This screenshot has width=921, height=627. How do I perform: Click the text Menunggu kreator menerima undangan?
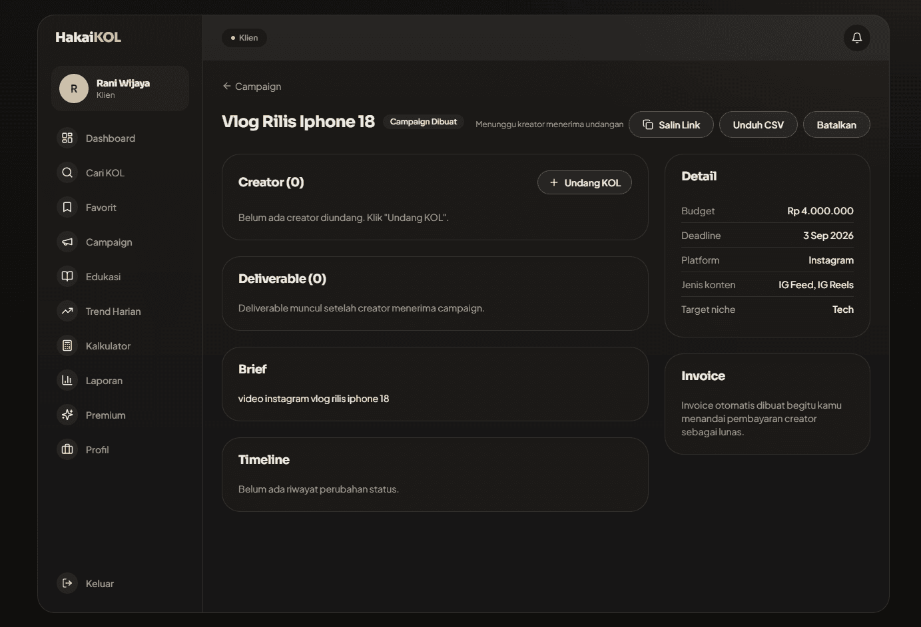[549, 124]
